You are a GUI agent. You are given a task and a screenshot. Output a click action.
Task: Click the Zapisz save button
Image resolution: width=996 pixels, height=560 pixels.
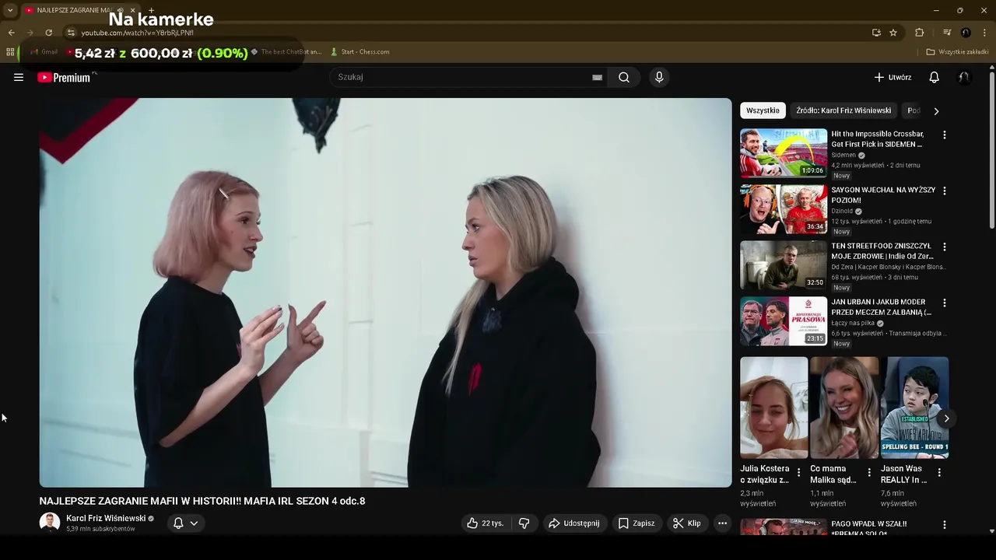coord(636,523)
